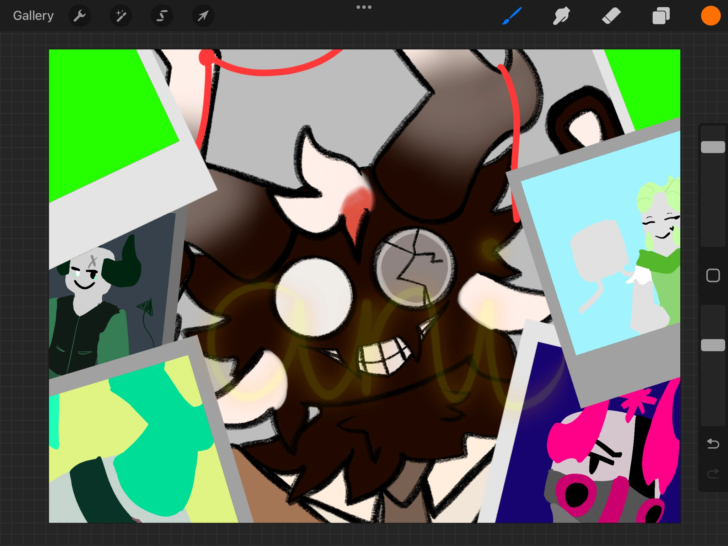The image size is (728, 546).
Task: Select the Transform arrow tool
Action: (x=202, y=15)
